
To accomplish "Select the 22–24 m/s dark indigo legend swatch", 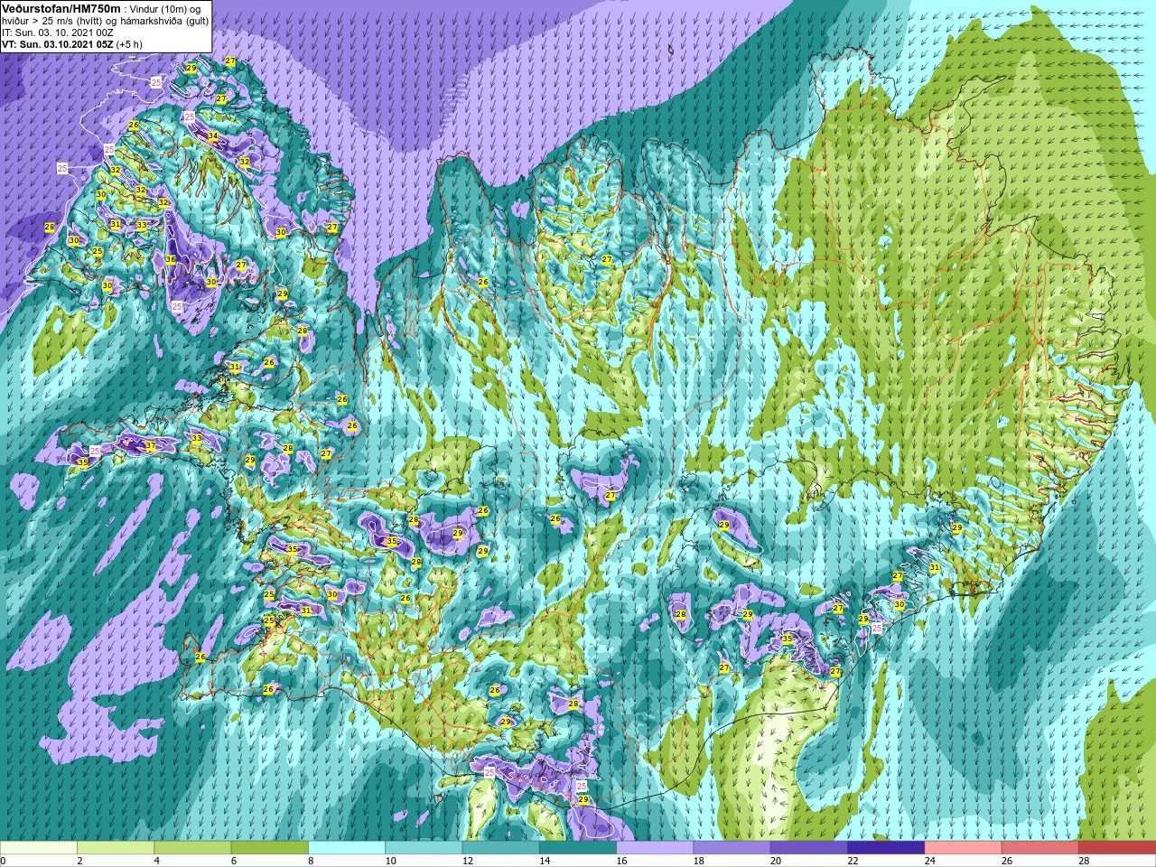I will pos(886,848).
